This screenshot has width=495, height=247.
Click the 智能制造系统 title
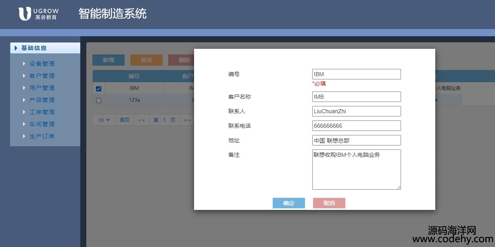(113, 14)
